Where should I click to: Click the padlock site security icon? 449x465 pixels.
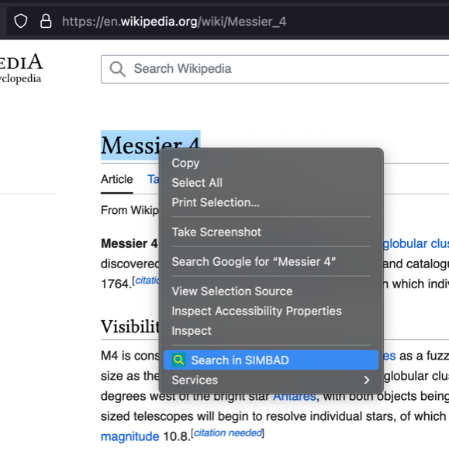click(46, 21)
